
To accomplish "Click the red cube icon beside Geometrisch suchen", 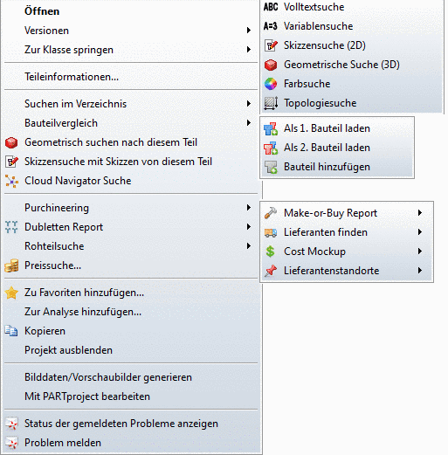I will tap(11, 142).
